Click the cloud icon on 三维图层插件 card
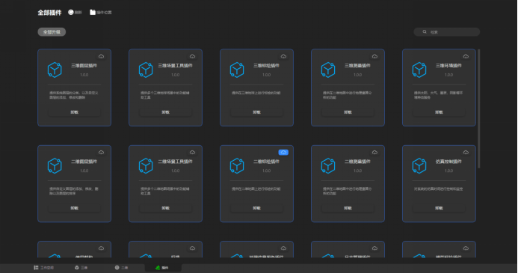 (x=102, y=56)
